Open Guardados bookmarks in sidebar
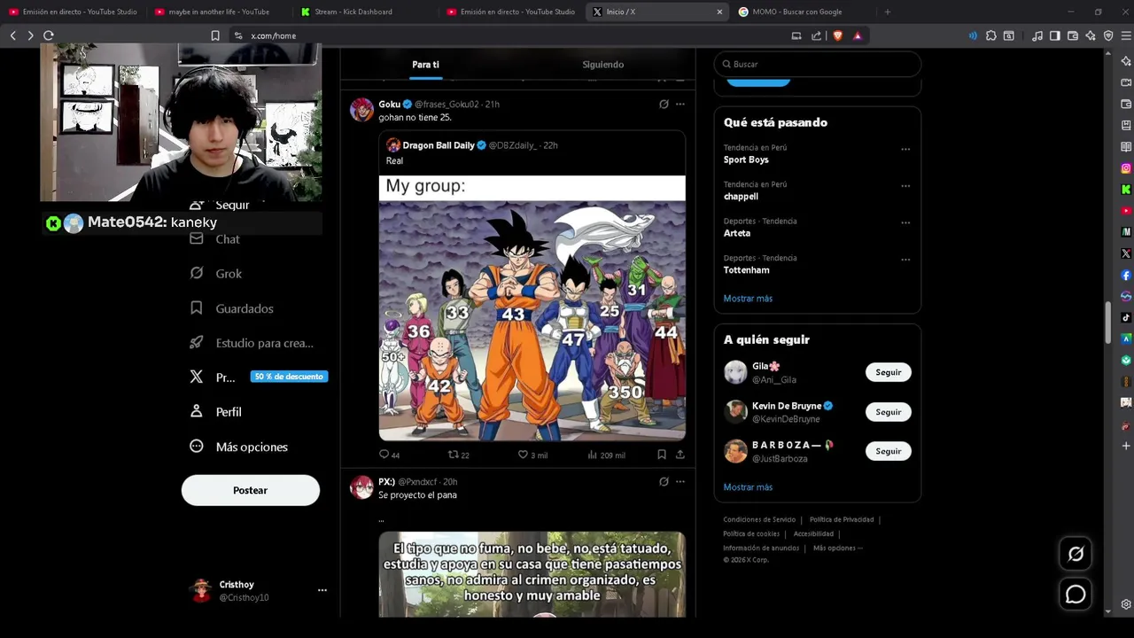Viewport: 1134px width, 638px height. 232,308
